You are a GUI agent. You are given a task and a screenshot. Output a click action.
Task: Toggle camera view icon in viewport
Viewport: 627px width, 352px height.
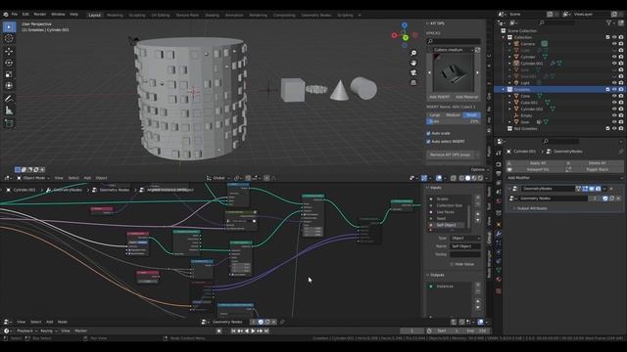413,72
